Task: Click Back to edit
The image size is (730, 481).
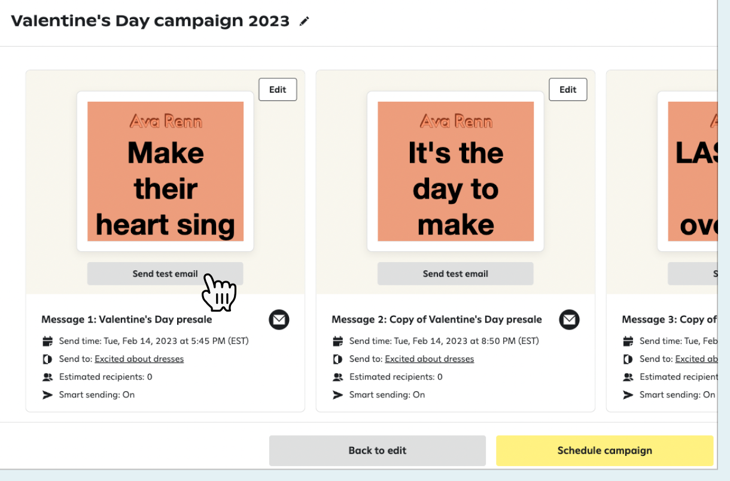Action: 376,450
